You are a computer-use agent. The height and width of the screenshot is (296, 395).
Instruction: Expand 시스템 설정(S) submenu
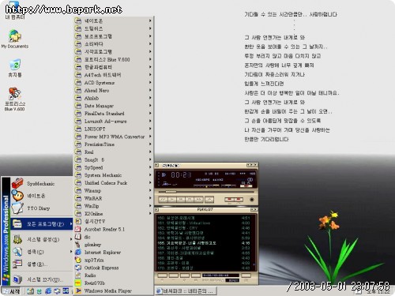click(x=42, y=239)
